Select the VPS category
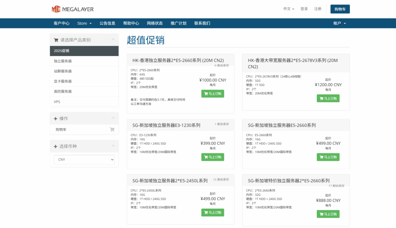Image resolution: width=396 pixels, height=228 pixels. [x=84, y=102]
